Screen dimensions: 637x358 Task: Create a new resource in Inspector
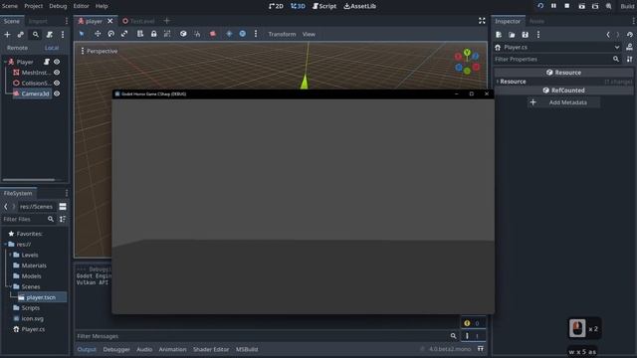pos(499,35)
